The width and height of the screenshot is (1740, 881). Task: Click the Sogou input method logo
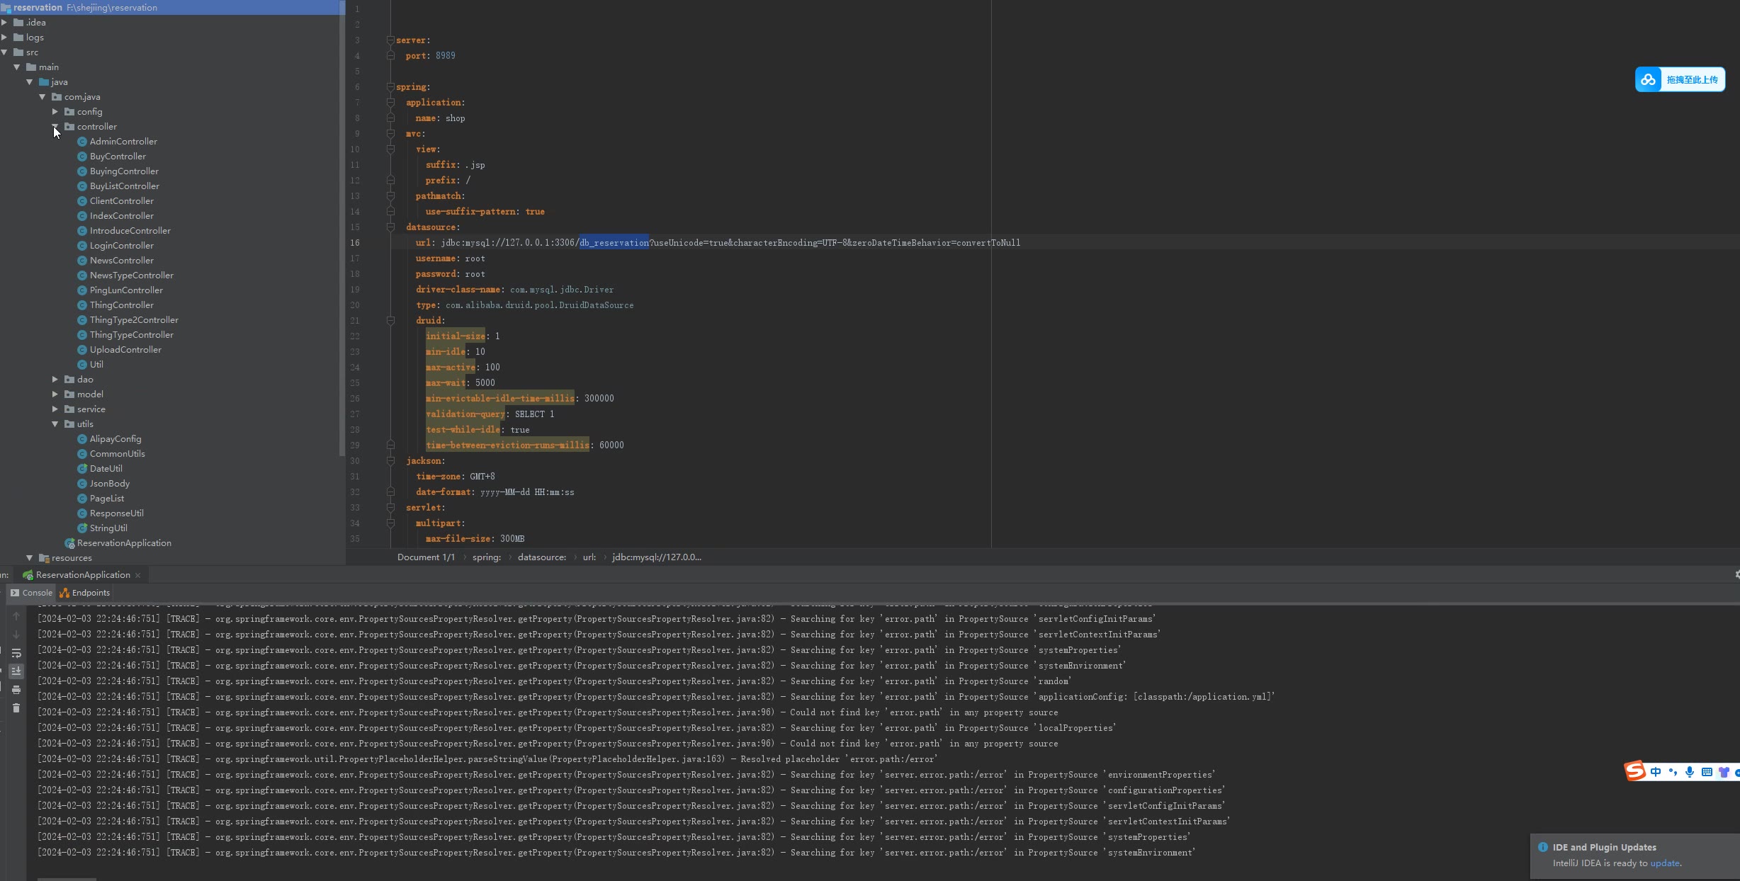pos(1634,771)
